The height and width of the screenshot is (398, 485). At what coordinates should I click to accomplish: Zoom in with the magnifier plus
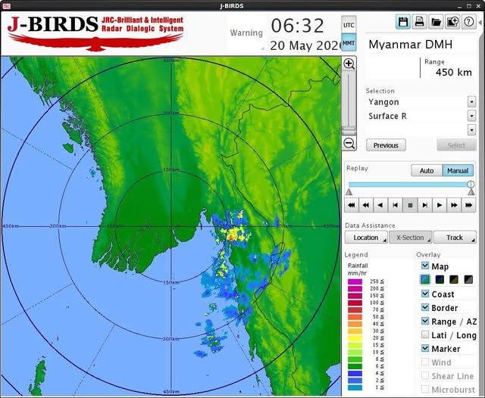(349, 64)
